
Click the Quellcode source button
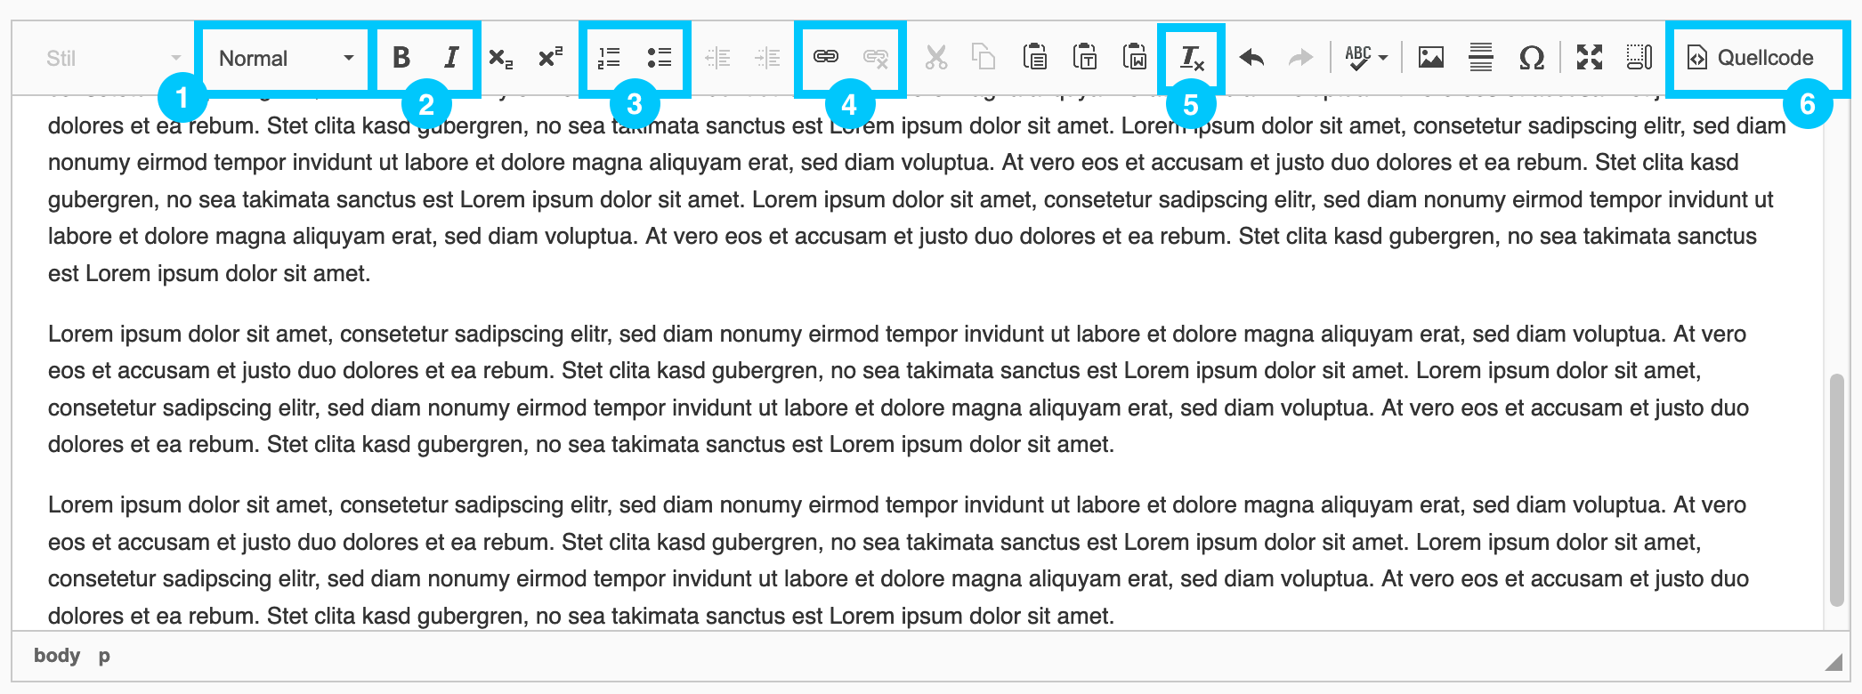[1751, 58]
